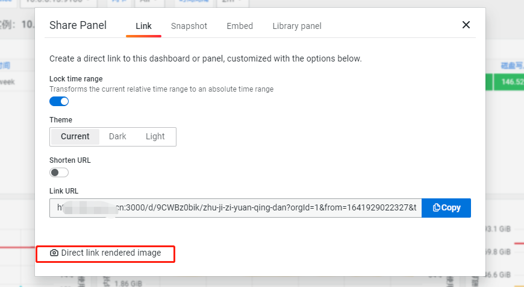Enable the Shorten URL switch
This screenshot has width=524, height=287.
59,172
